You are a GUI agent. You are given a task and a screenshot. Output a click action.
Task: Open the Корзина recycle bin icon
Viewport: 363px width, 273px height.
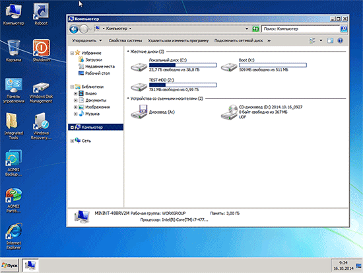tap(13, 50)
